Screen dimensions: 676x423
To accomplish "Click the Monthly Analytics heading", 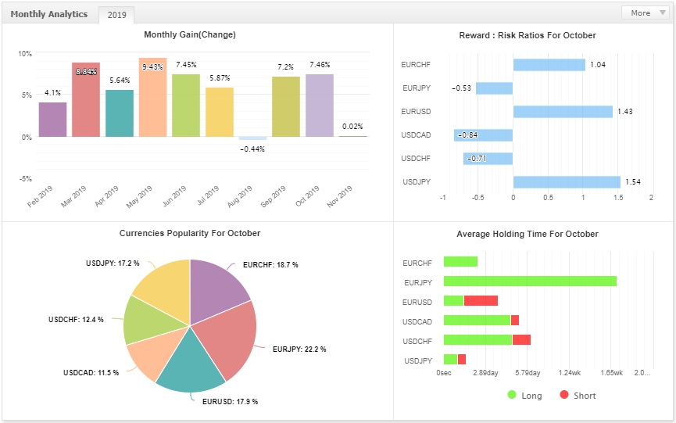I will click(49, 14).
